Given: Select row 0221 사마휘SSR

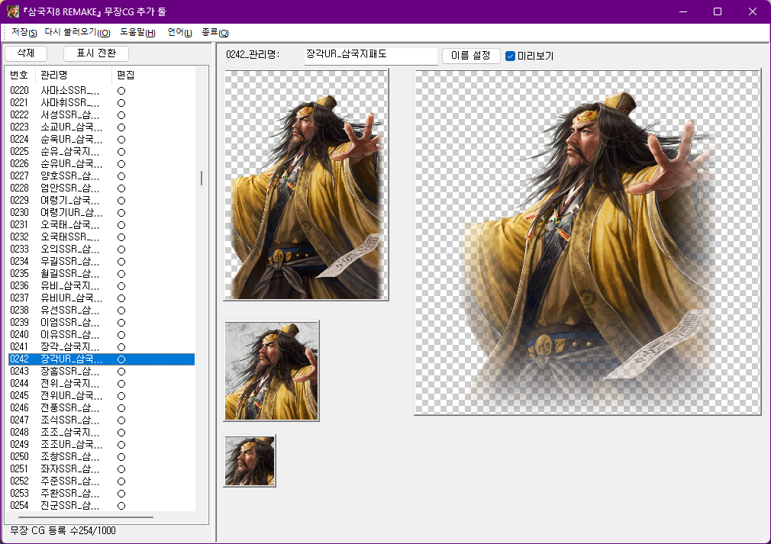Looking at the screenshot, I should coord(102,103).
